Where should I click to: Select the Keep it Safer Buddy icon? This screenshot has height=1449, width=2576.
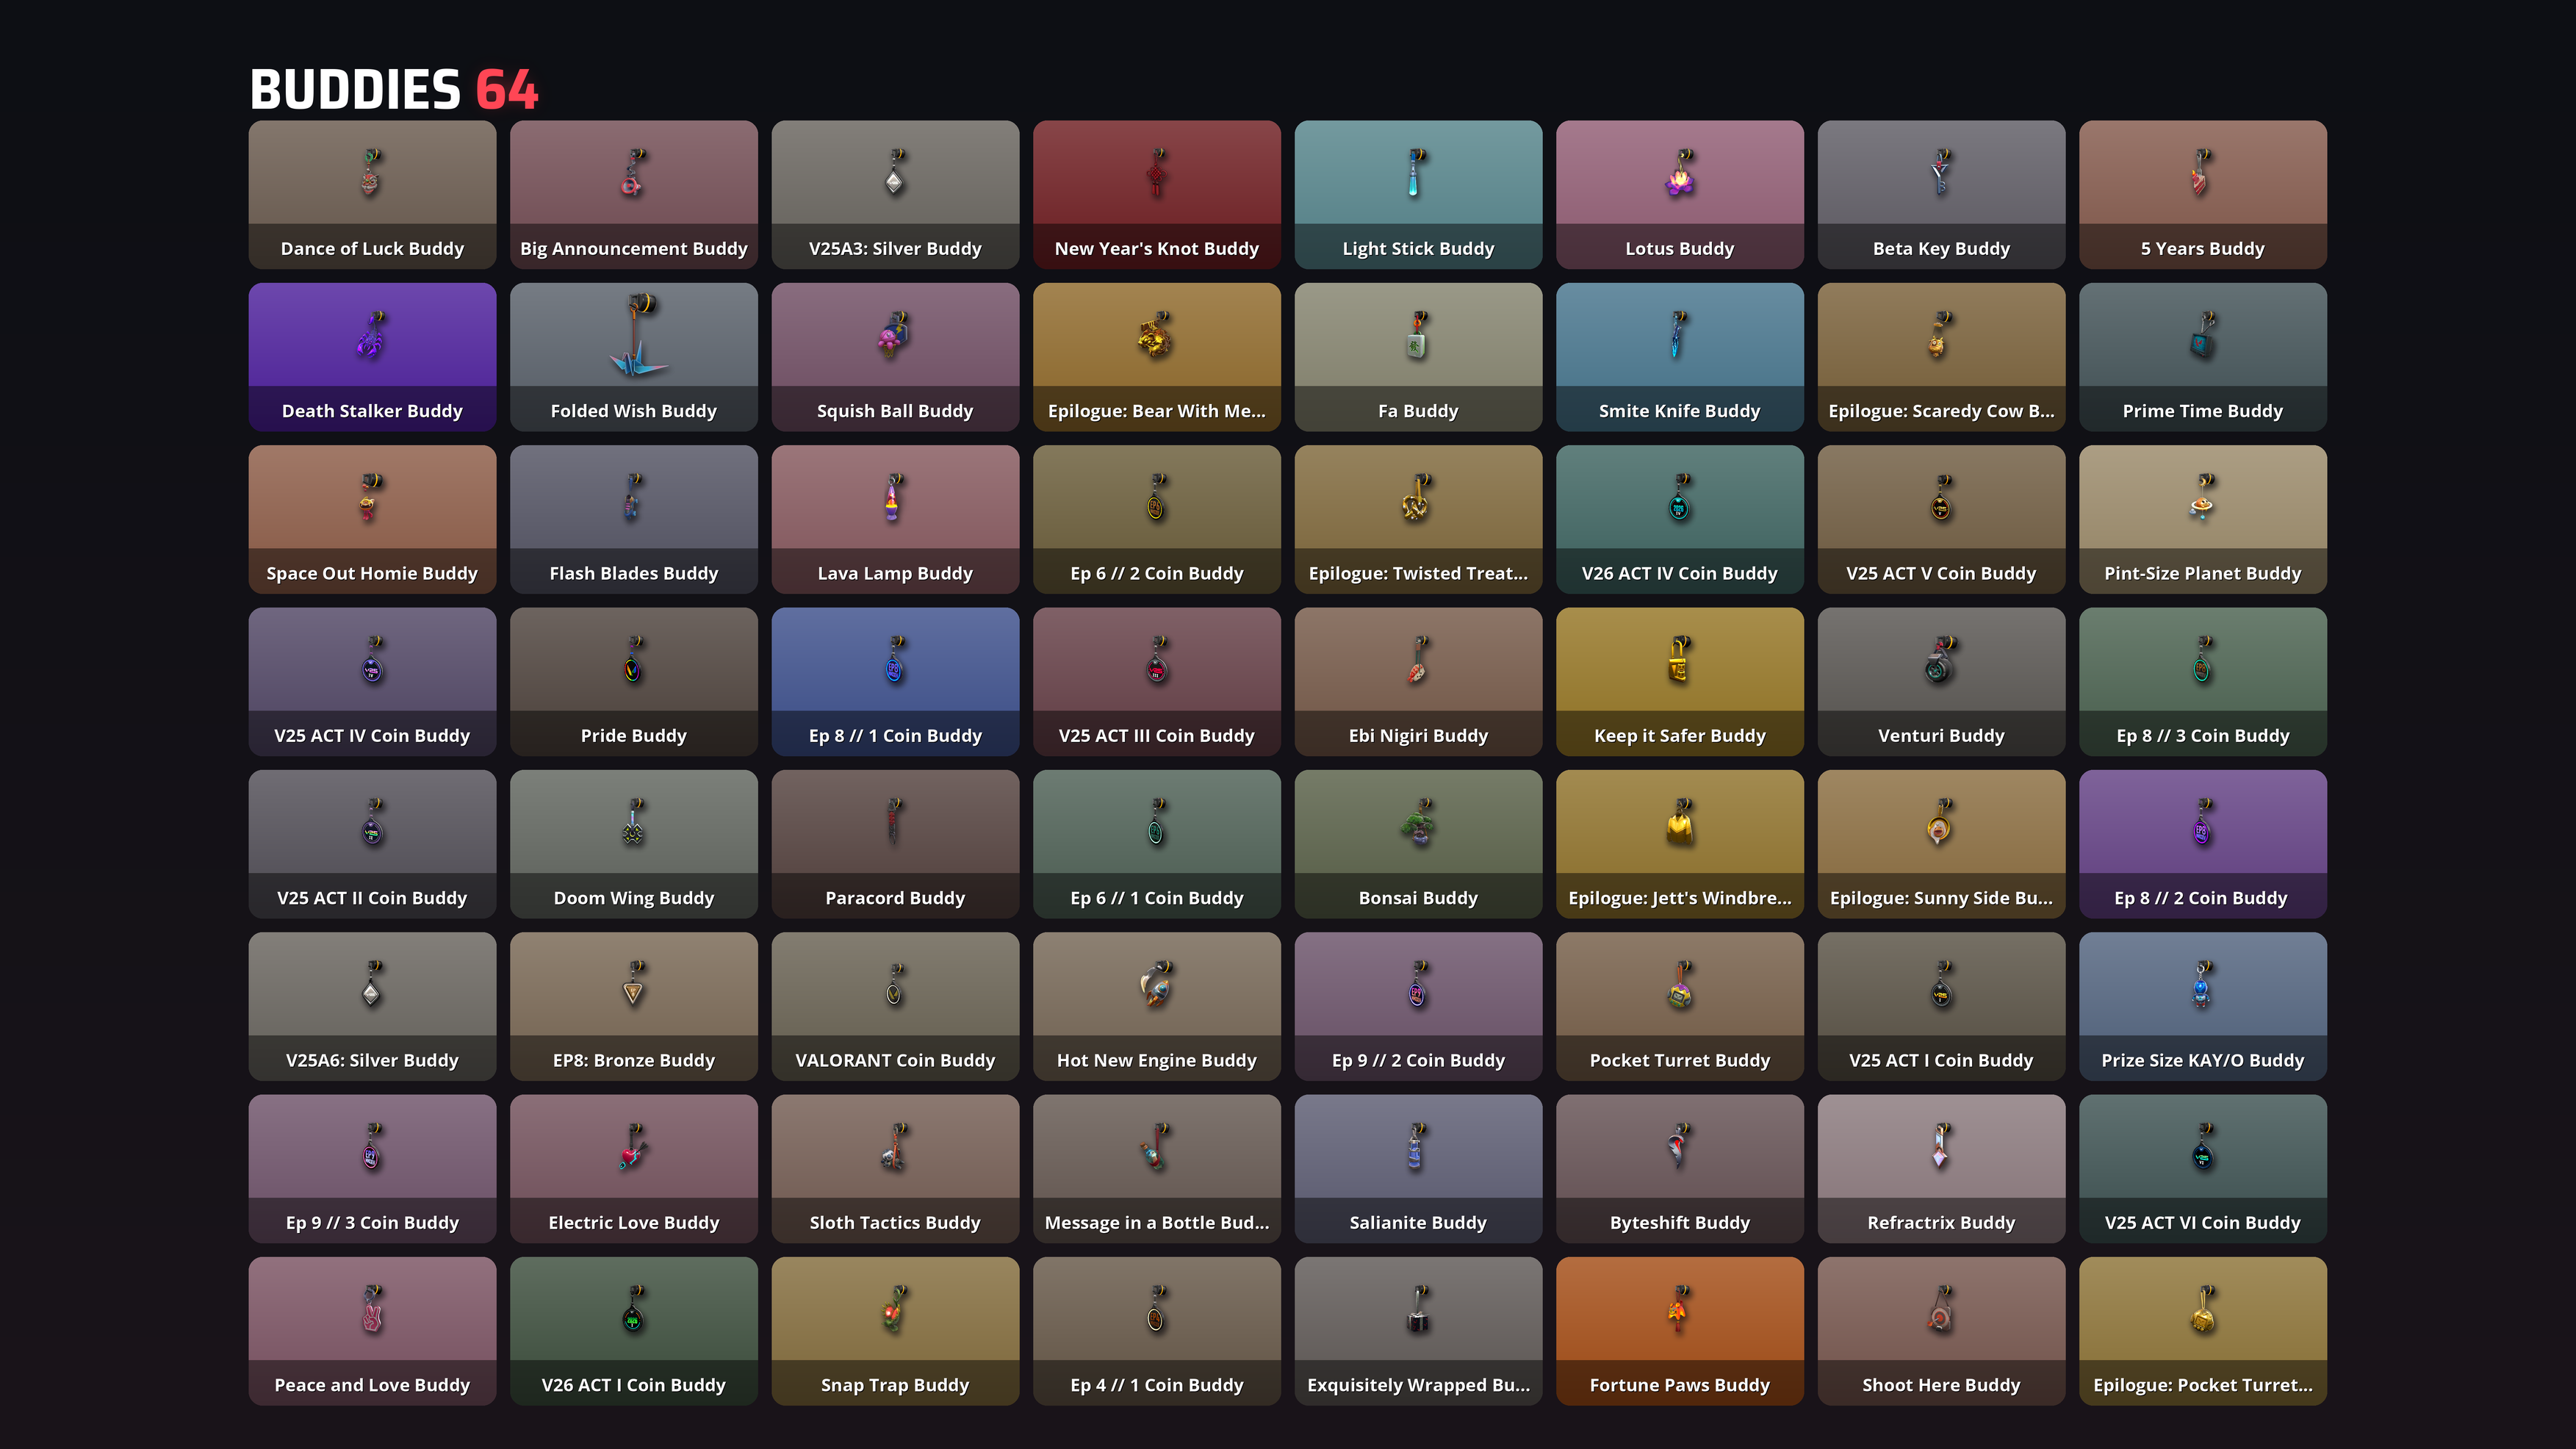point(1679,660)
